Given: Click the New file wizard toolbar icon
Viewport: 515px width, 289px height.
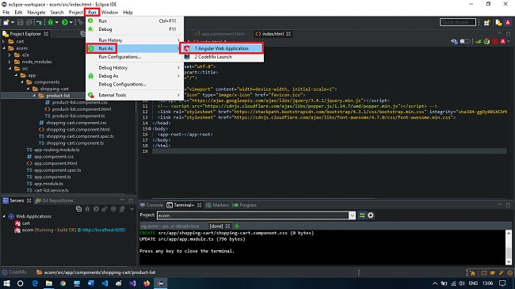Looking at the screenshot, I should click(x=6, y=22).
